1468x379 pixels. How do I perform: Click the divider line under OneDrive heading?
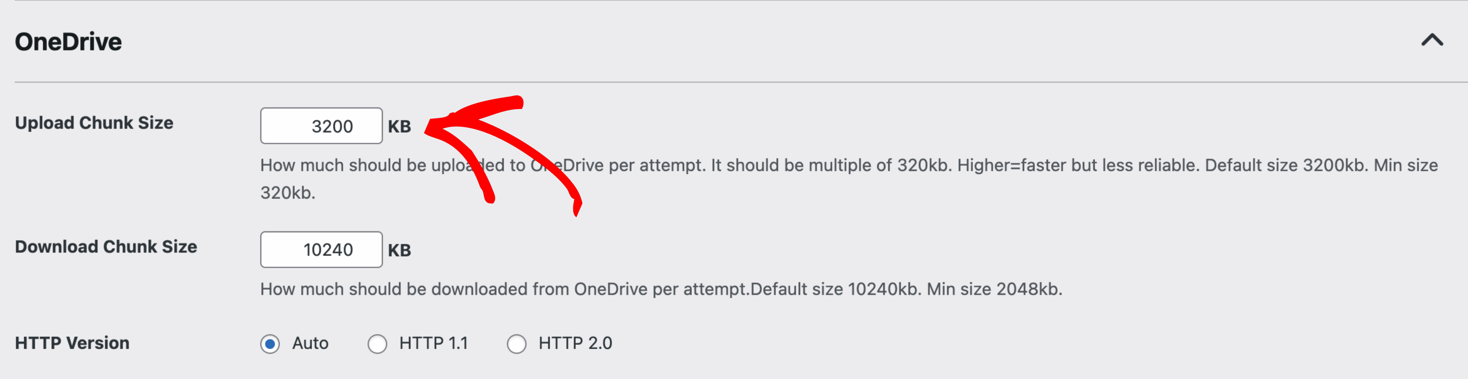click(741, 82)
